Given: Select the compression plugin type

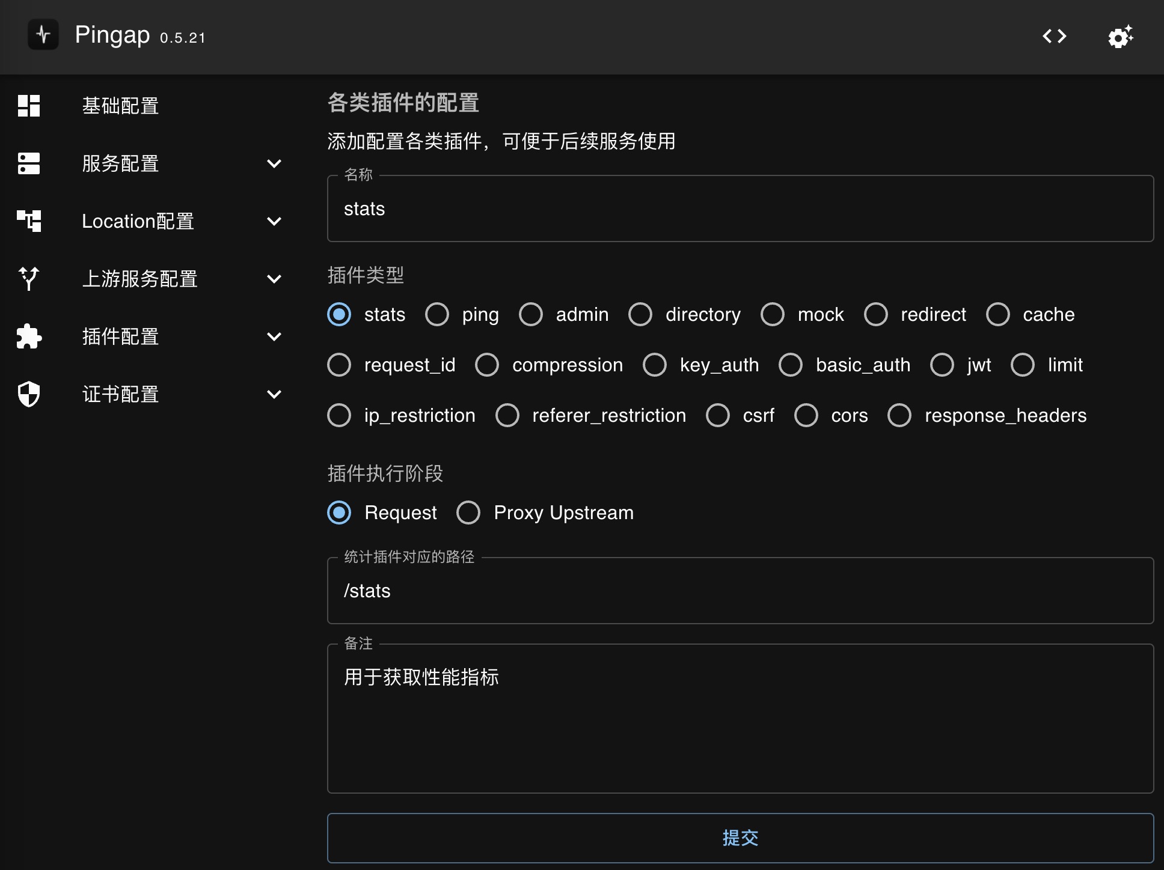Looking at the screenshot, I should (x=487, y=365).
